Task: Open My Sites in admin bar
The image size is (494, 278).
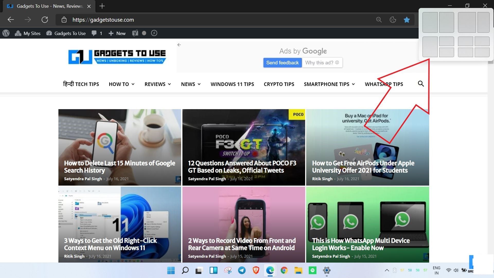Action: click(x=28, y=33)
